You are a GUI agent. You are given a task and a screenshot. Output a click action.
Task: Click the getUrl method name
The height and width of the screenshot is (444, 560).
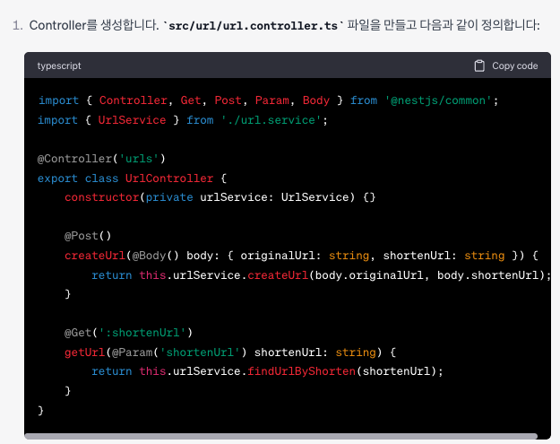coord(84,353)
